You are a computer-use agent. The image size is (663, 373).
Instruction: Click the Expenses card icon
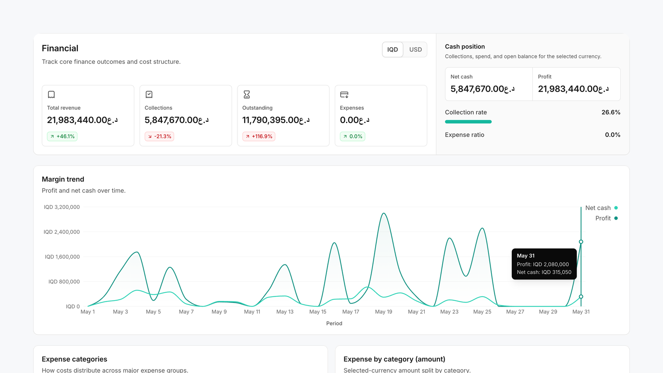click(x=344, y=94)
